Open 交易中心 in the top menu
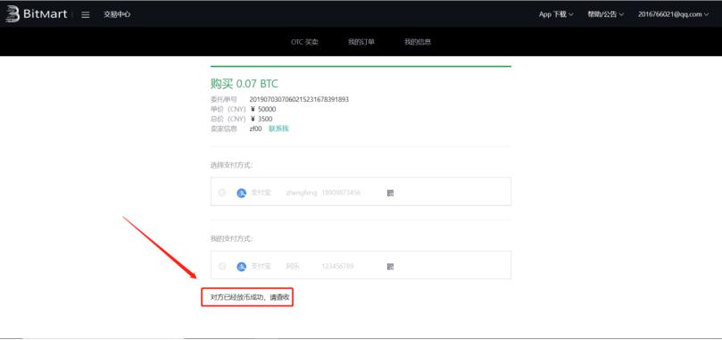The height and width of the screenshot is (340, 722). [117, 14]
